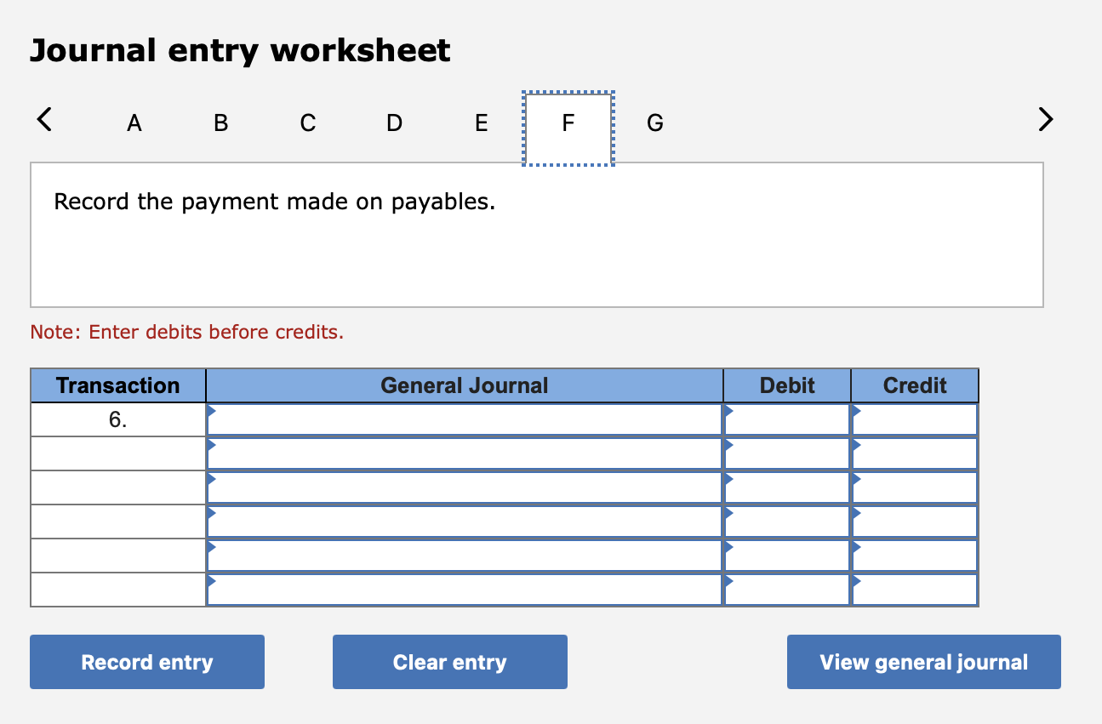Click the blue triangle in first General Journal cell
Viewport: 1102px width, 724px height.
click(210, 411)
